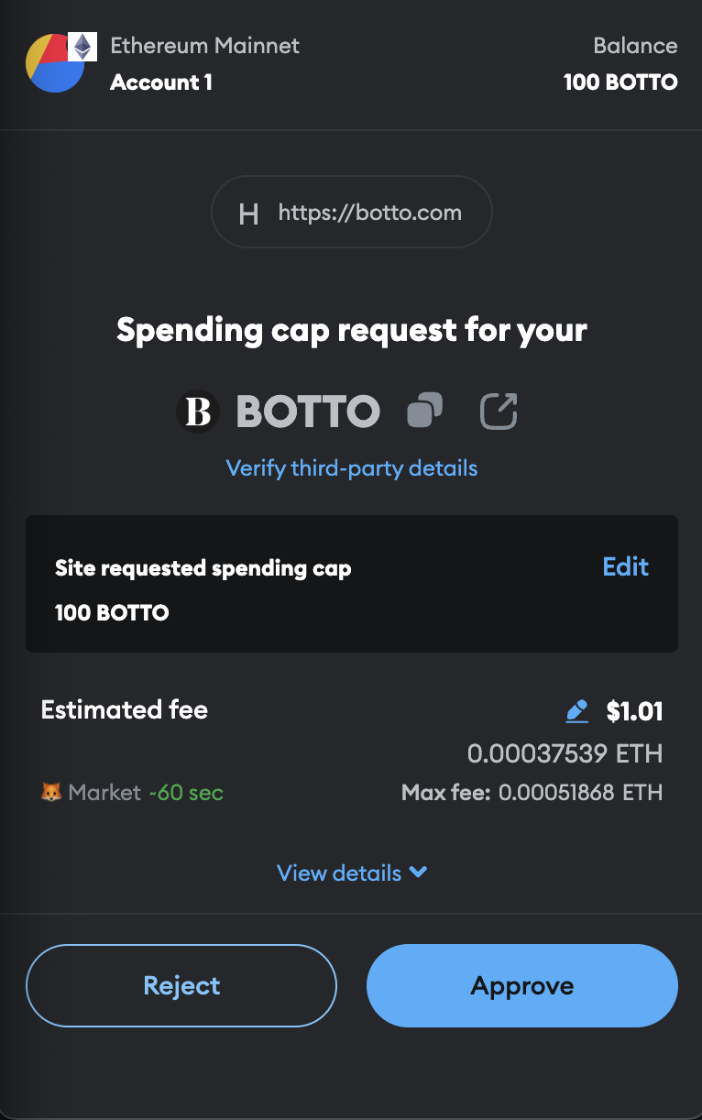Edit gas fee using the pencil icon
The image size is (702, 1120).
[x=576, y=710]
